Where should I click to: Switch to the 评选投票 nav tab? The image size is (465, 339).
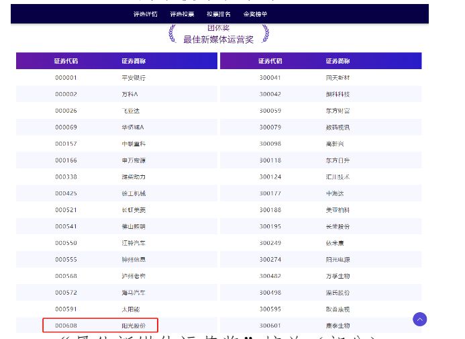click(182, 13)
